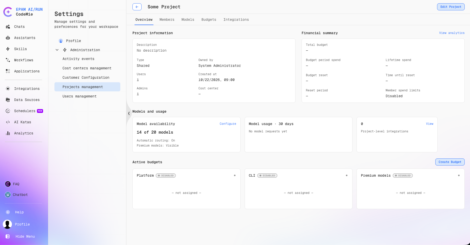This screenshot has width=470, height=245.
Task: Select the Skills lightning icon
Action: point(8,49)
